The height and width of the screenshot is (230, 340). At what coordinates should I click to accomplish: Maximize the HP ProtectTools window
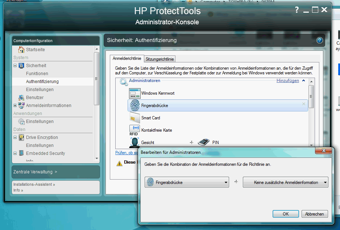coord(315,10)
